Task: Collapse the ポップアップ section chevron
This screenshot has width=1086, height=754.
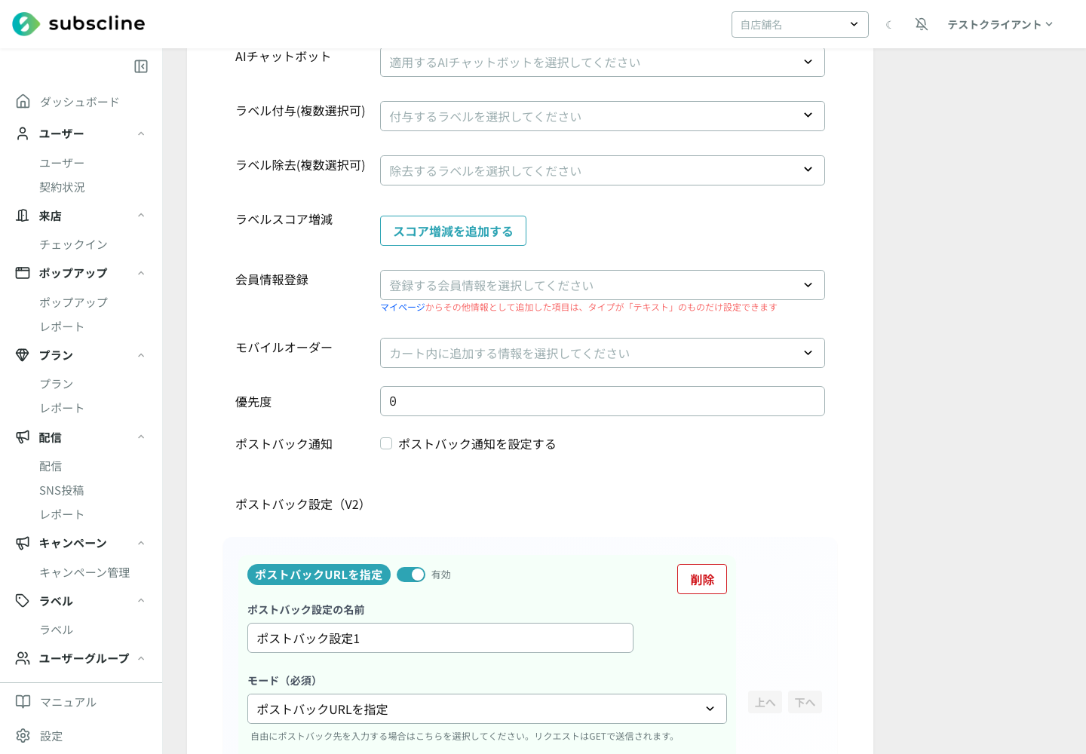Action: (x=141, y=273)
